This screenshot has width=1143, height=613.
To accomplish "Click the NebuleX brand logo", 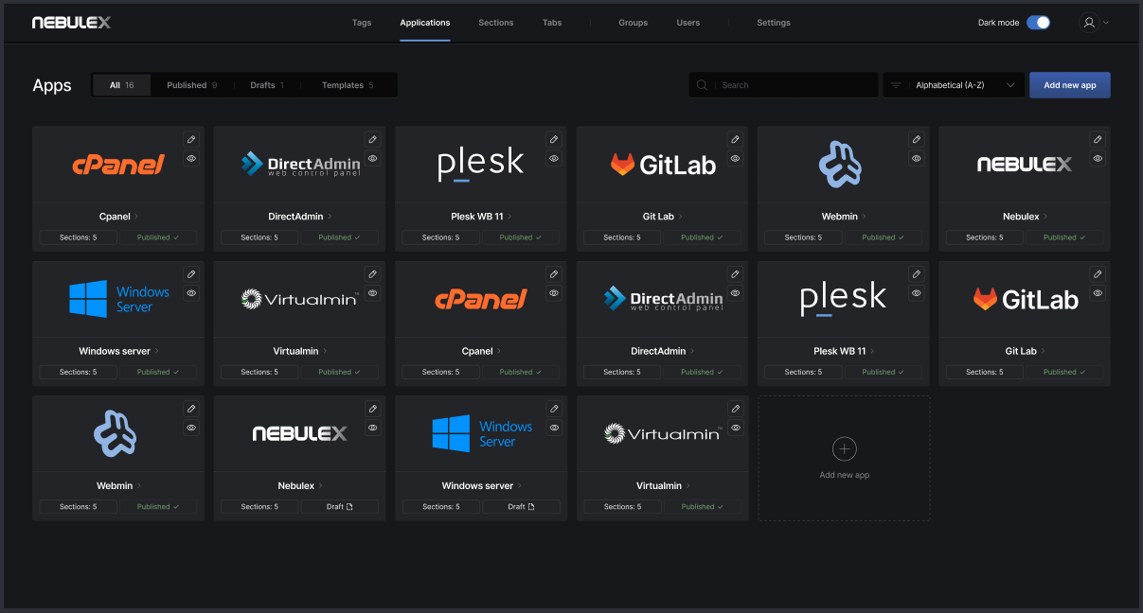I will click(71, 22).
